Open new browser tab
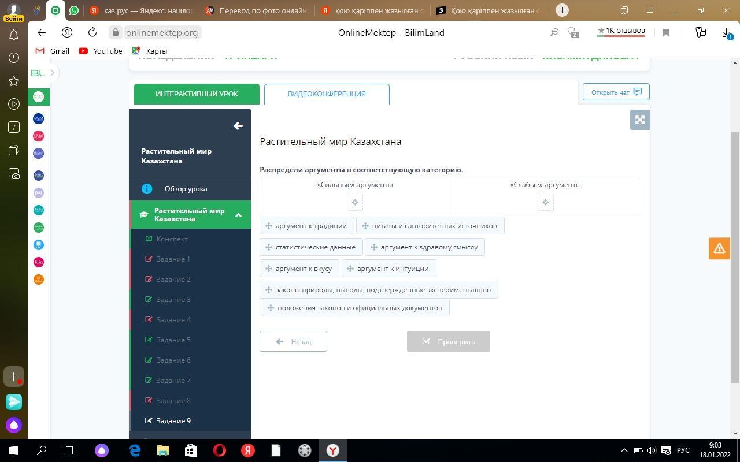740x462 pixels. coord(562,10)
